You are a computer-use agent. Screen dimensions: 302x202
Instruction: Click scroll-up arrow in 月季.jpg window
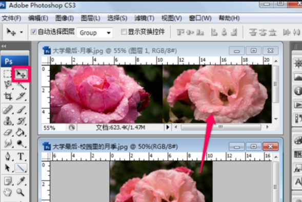click(276, 61)
